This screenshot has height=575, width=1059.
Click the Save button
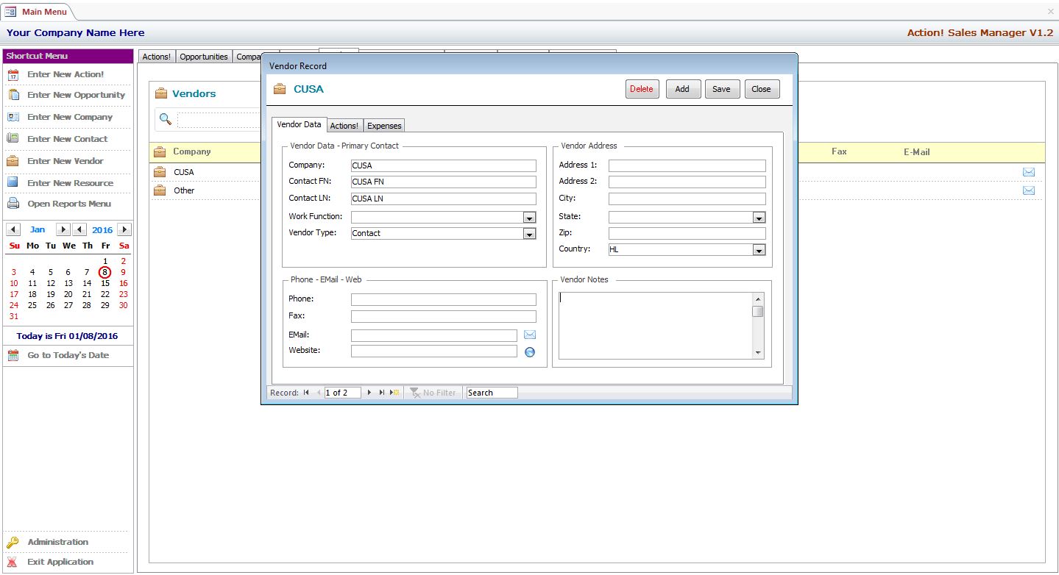pos(721,89)
